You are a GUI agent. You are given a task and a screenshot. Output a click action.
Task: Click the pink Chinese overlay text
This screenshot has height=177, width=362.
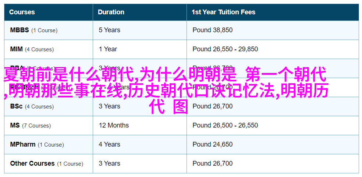coord(166,91)
